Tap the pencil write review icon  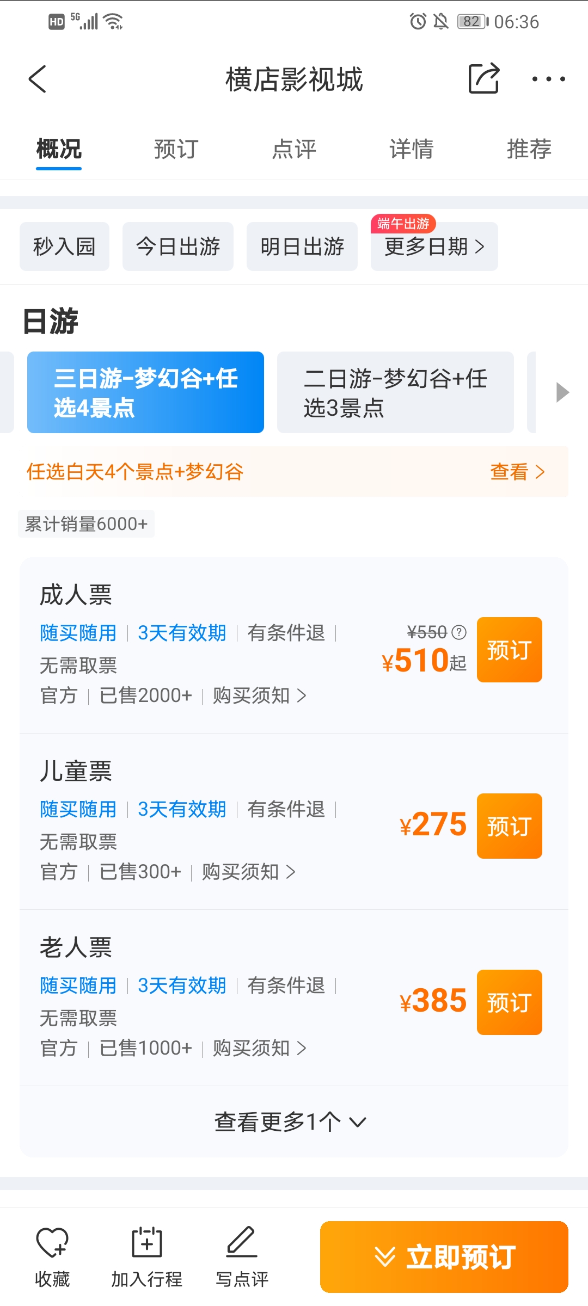(x=242, y=1243)
